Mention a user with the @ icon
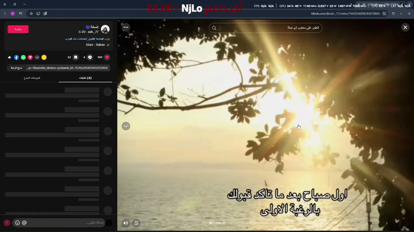The height and width of the screenshot is (232, 414). pos(24,223)
